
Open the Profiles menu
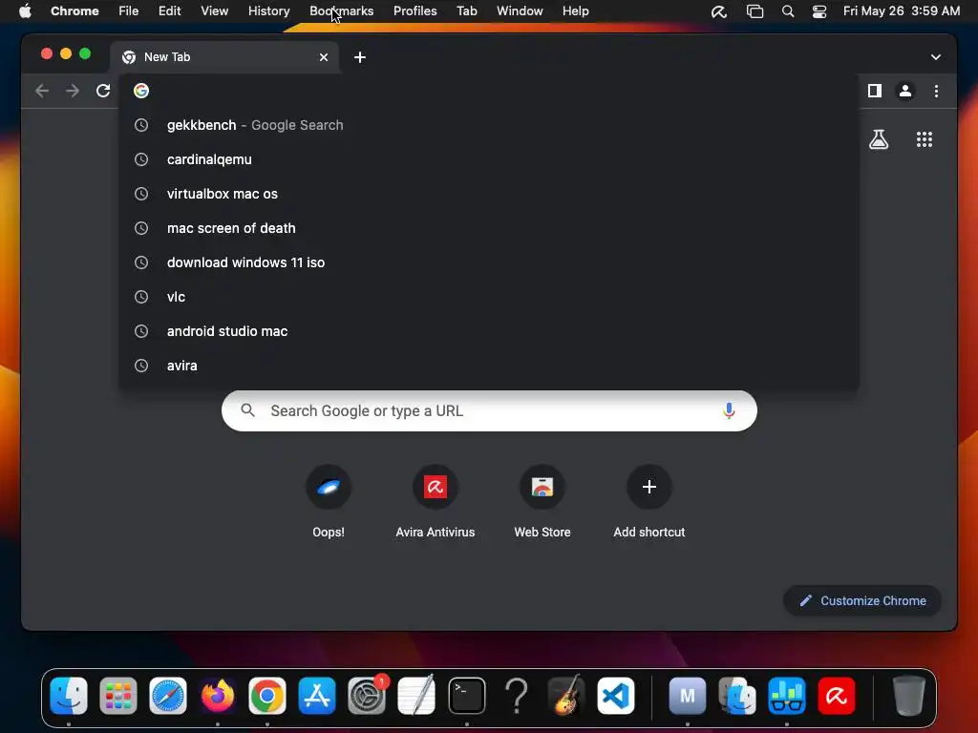(415, 11)
